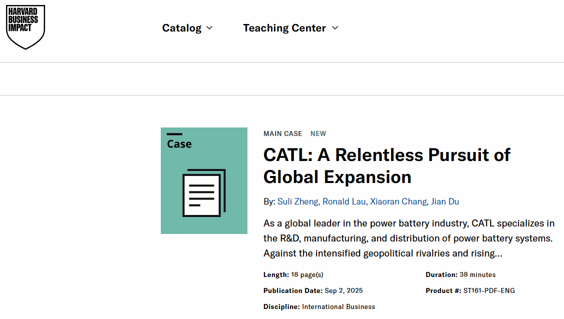The image size is (564, 319).
Task: Click the International Business discipline value
Action: [338, 306]
